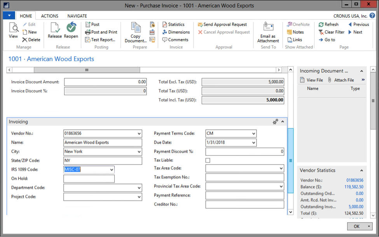The width and height of the screenshot is (379, 237).
Task: Select Go to in Page group
Action: (x=327, y=40)
